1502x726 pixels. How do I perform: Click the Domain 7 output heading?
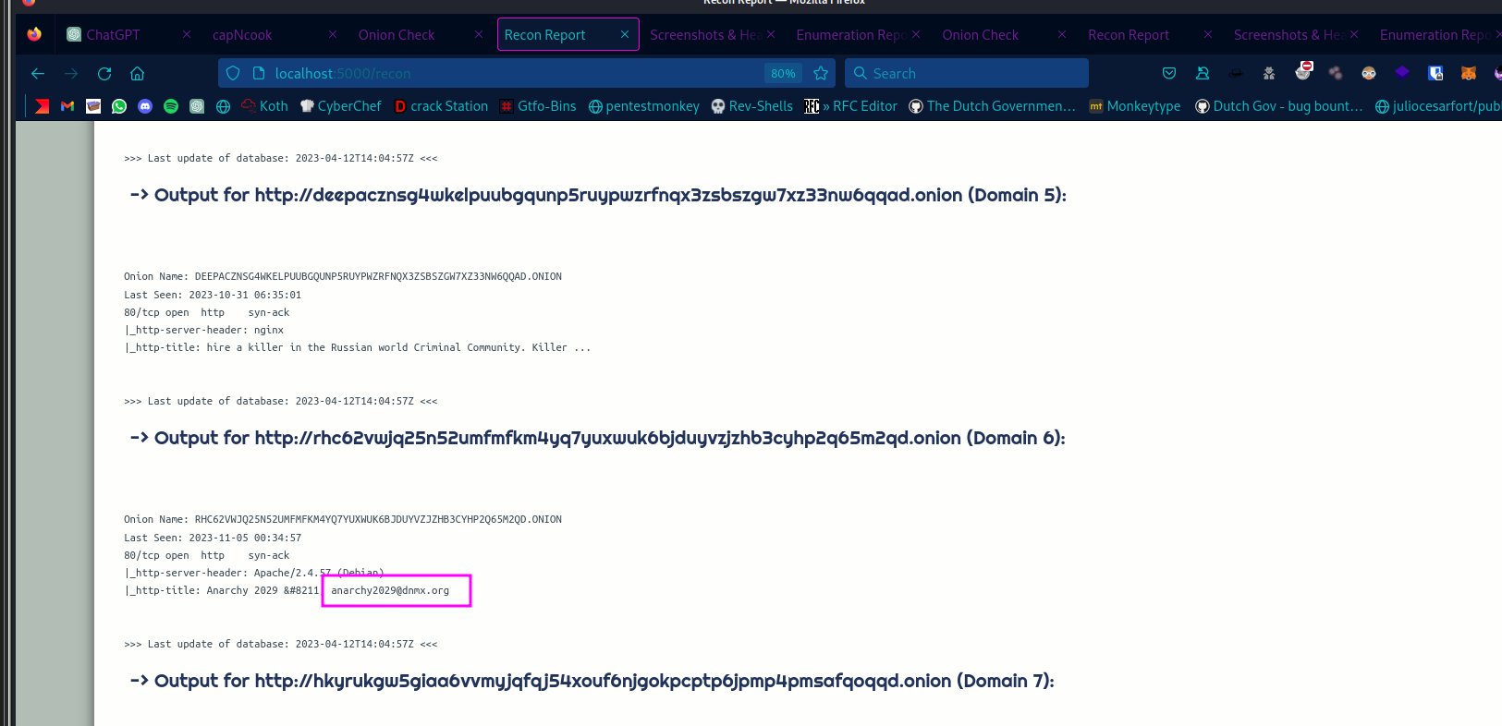click(x=592, y=681)
